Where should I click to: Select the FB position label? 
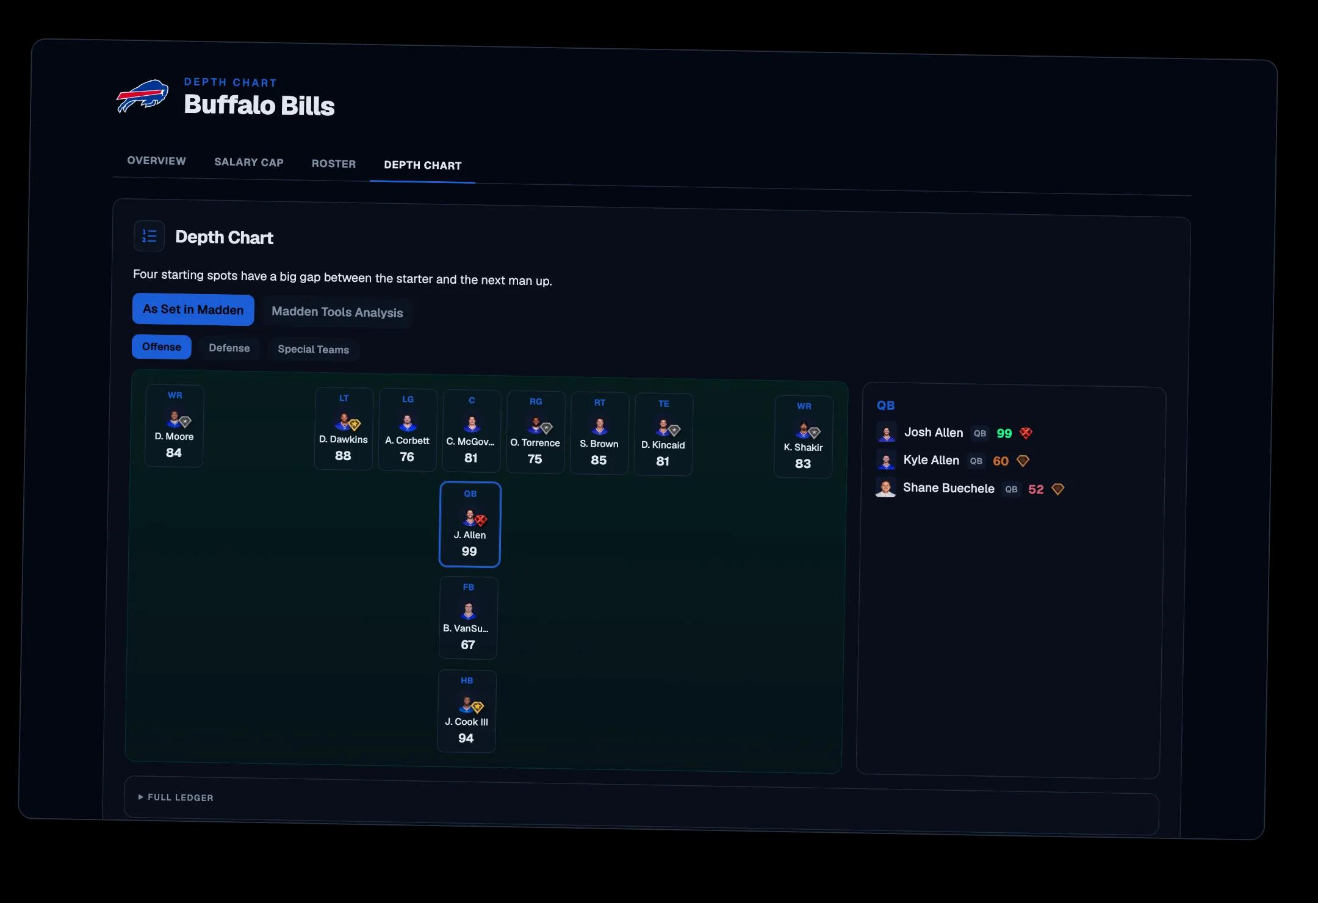point(469,587)
